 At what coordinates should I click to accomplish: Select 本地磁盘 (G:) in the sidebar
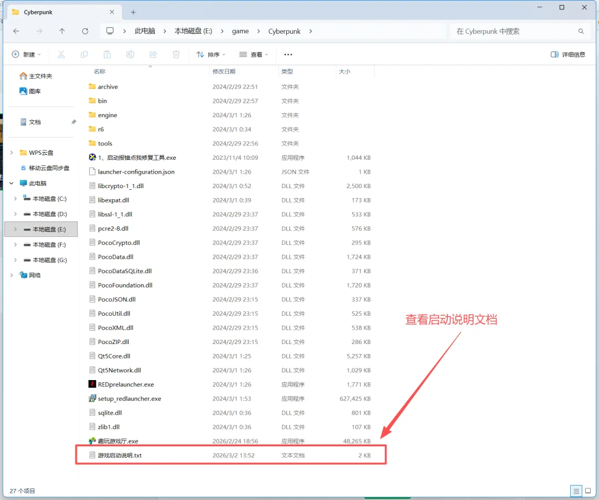tap(45, 260)
